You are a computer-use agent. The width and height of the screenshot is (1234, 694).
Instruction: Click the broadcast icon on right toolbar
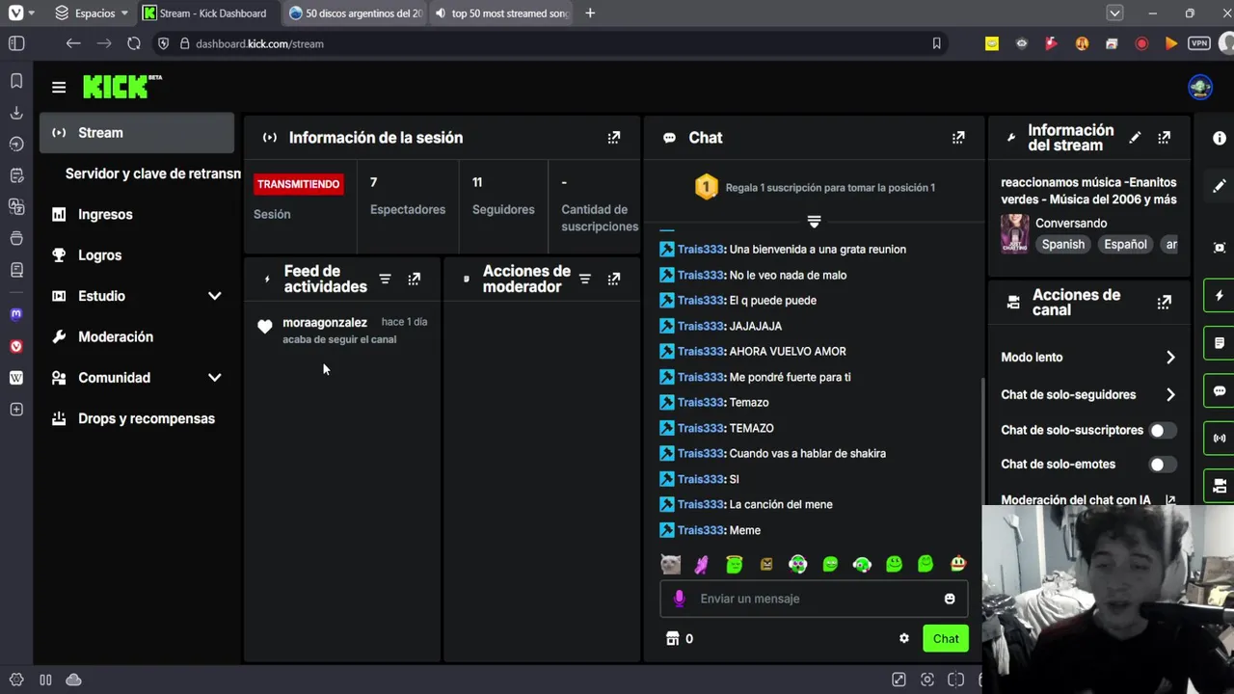[x=1220, y=438]
